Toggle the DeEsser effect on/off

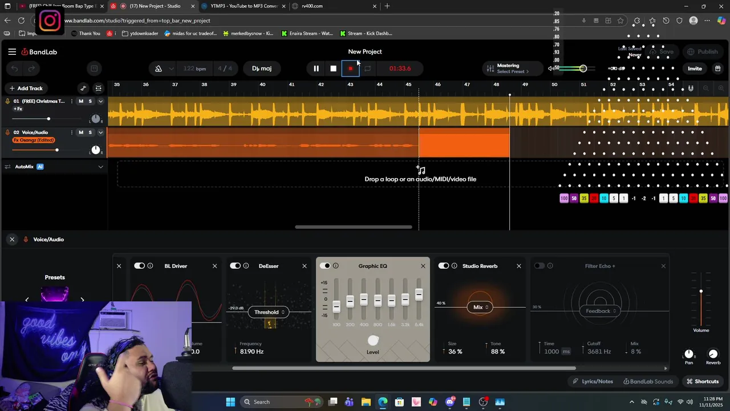pos(235,266)
